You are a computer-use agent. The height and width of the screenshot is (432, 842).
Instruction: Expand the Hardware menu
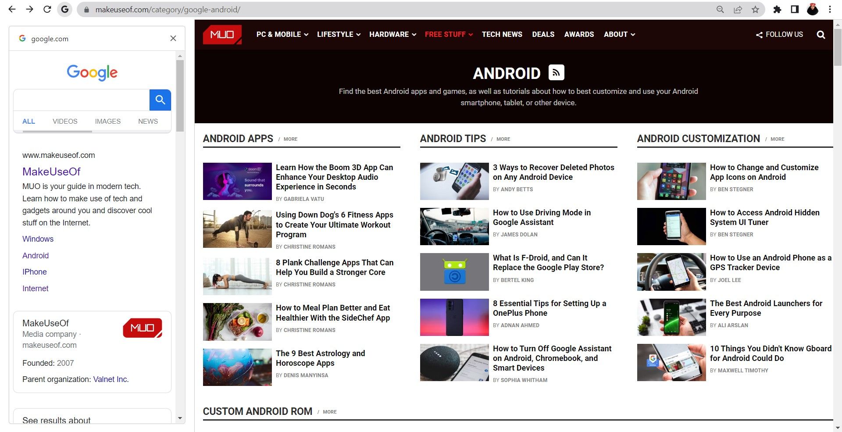[x=392, y=34]
